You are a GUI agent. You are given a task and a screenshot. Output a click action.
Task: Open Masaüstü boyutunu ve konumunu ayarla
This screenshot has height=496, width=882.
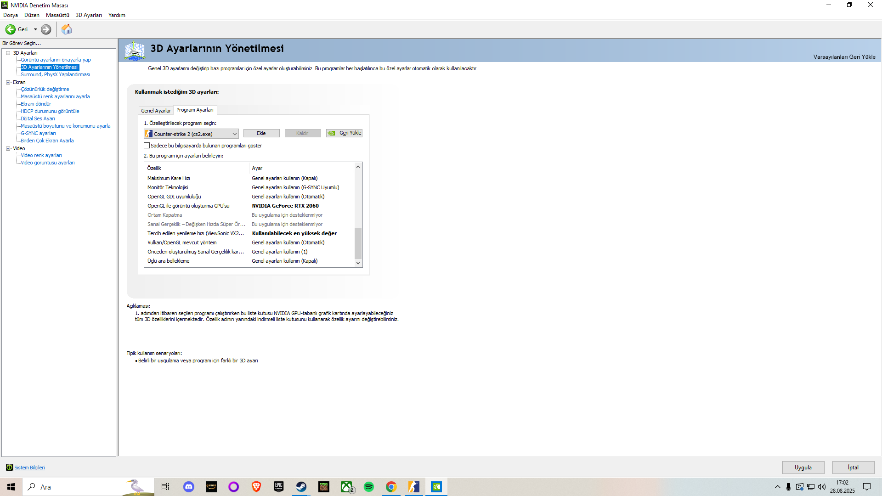pos(66,126)
